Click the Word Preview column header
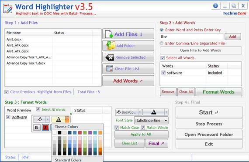The image size is (249, 162). [19, 110]
